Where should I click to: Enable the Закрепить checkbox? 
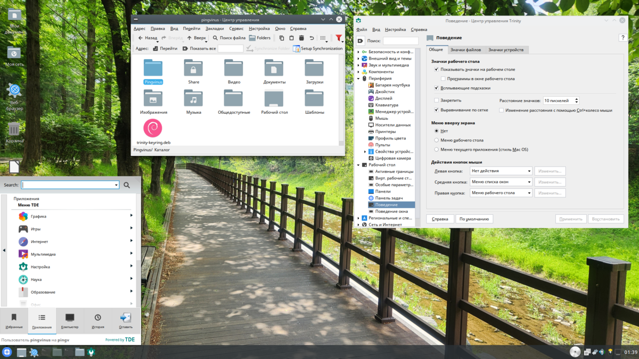(436, 101)
